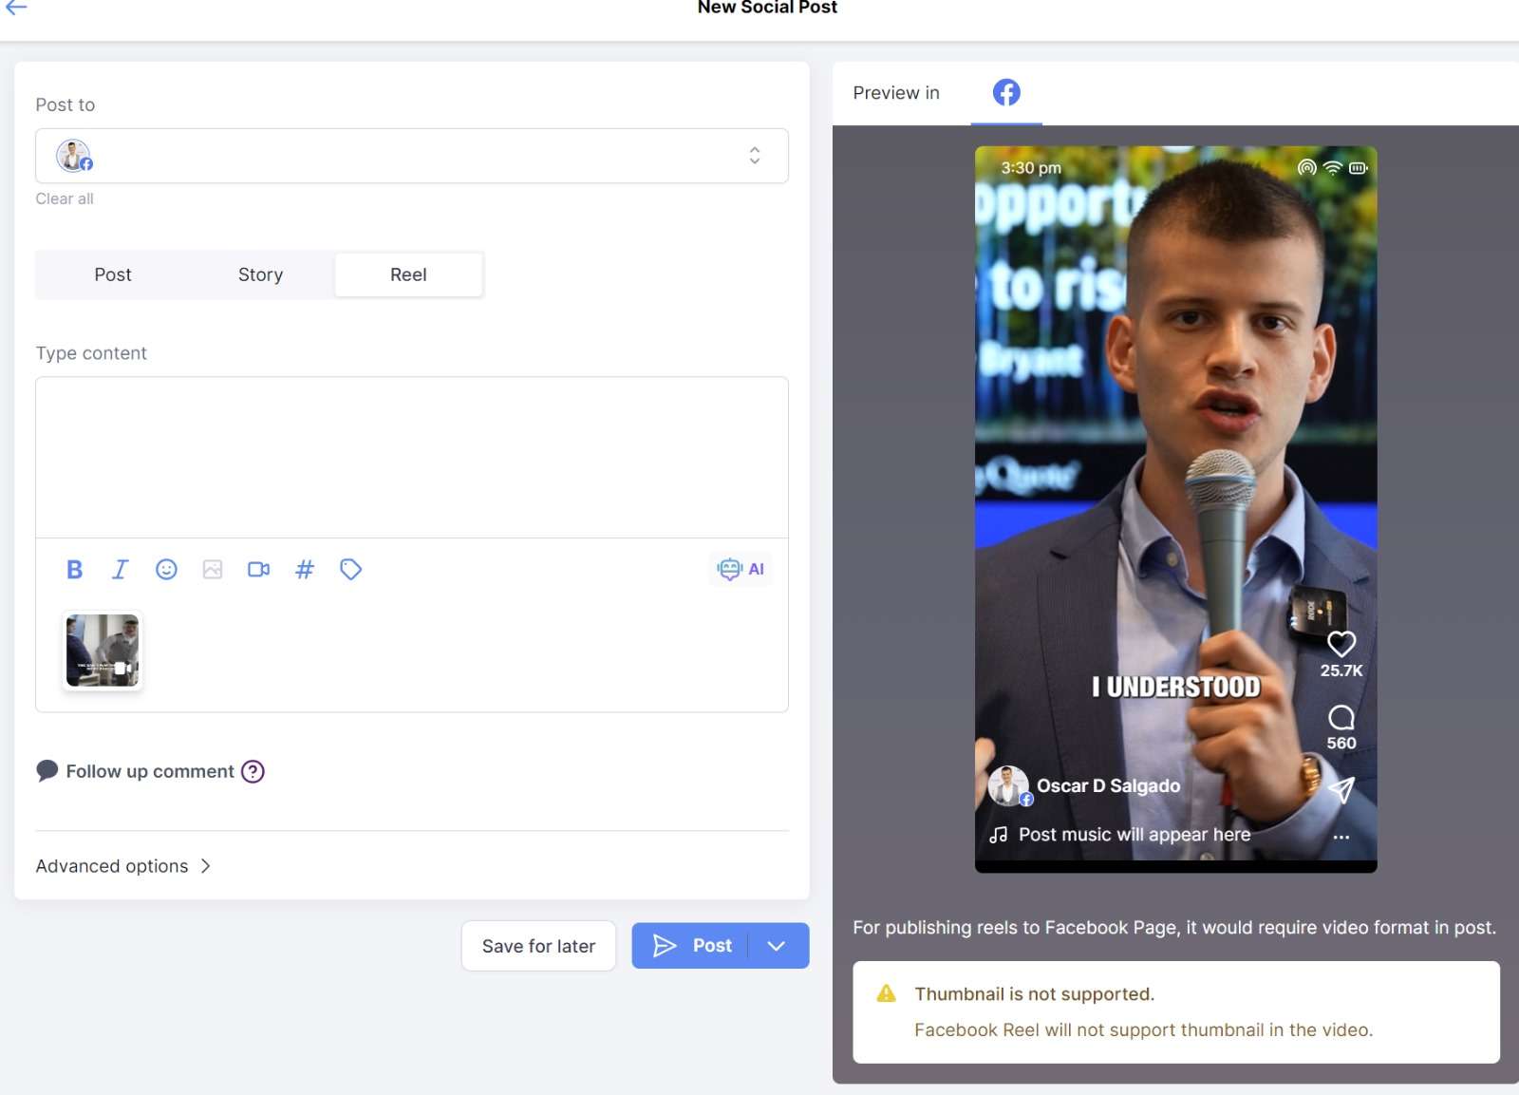Click Clear all link
Image resolution: width=1519 pixels, height=1095 pixels.
click(65, 198)
